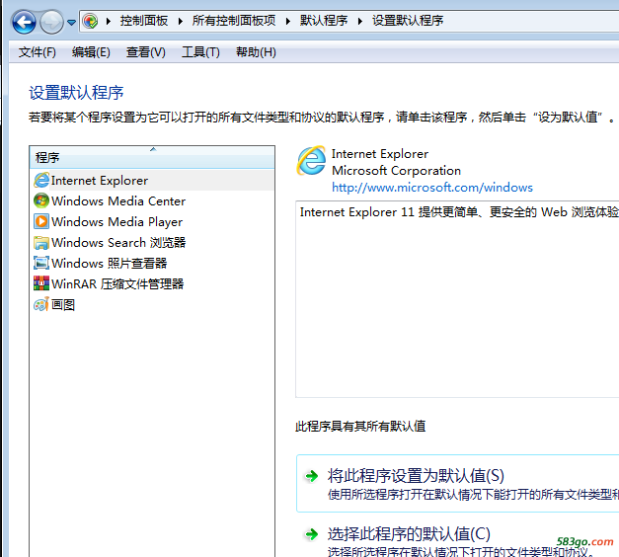The width and height of the screenshot is (619, 557).
Task: Expand the 控制面板 breadcrumb arrow
Action: tap(183, 21)
